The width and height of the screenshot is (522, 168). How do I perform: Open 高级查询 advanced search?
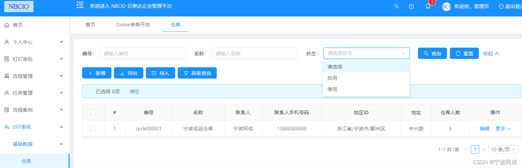[x=197, y=73]
